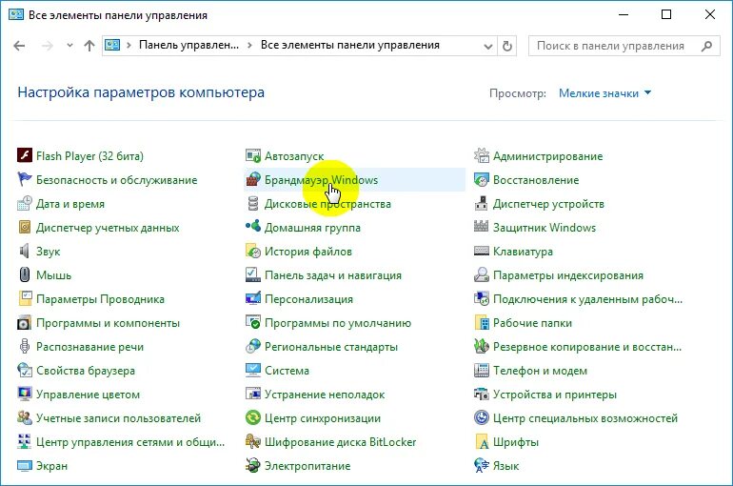Image resolution: width=733 pixels, height=486 pixels.
Task: Click the Язык icon
Action: pyautogui.click(x=482, y=465)
